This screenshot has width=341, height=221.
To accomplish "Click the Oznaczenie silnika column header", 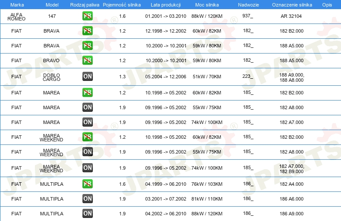I will pyautogui.click(x=292, y=5).
